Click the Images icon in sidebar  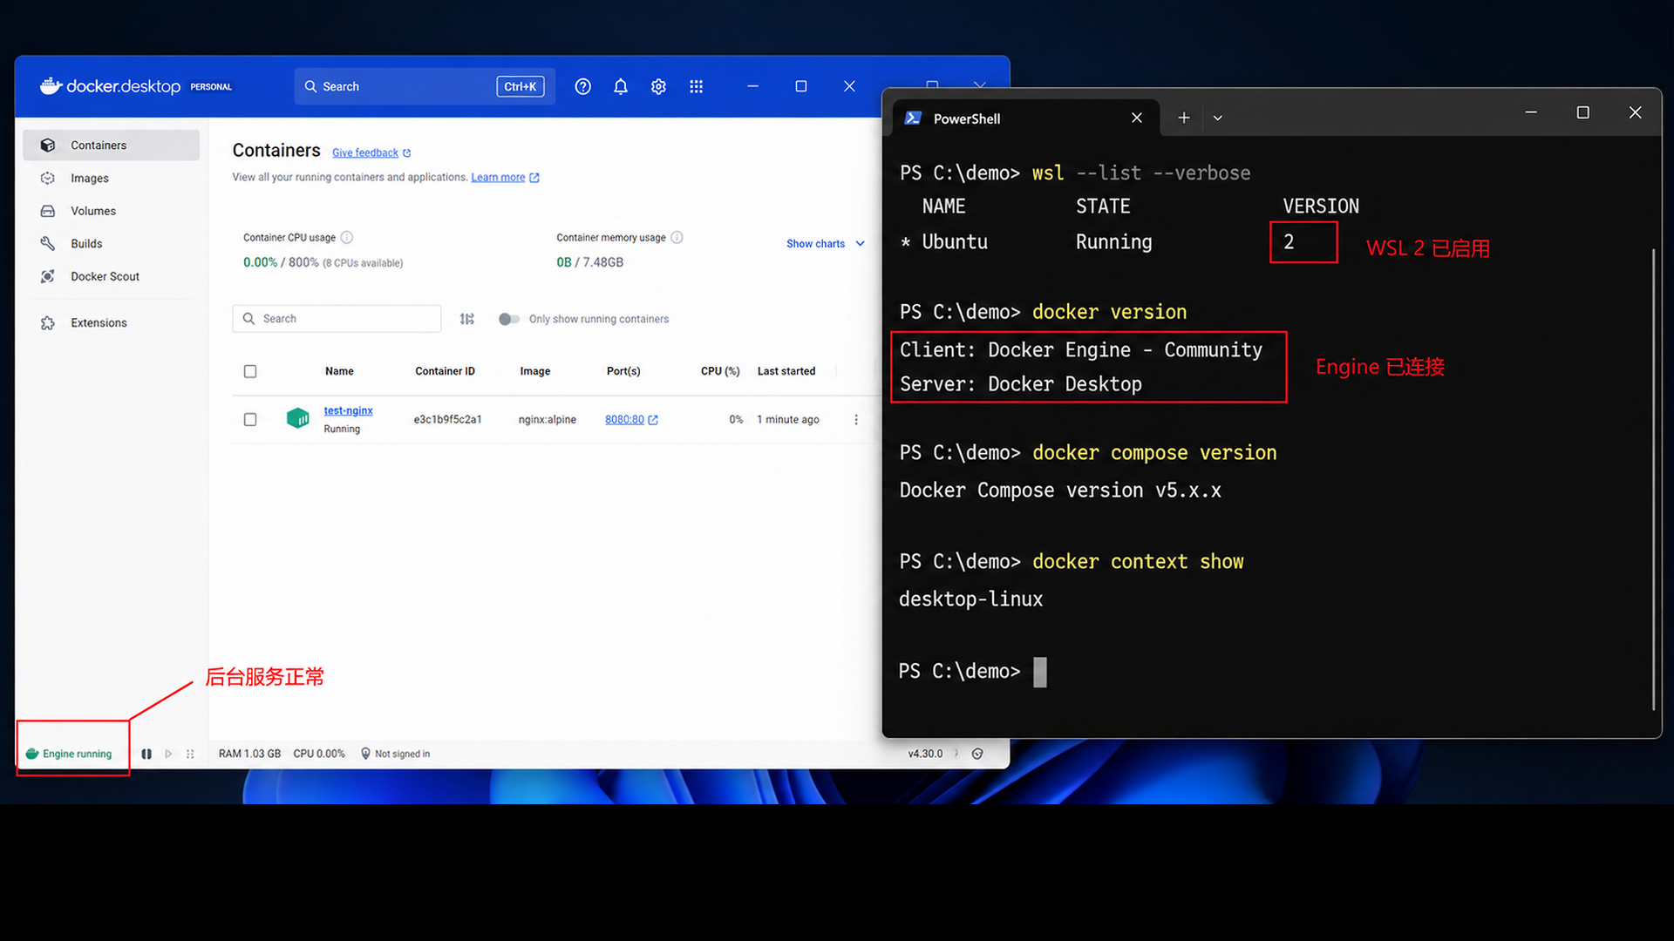click(48, 178)
